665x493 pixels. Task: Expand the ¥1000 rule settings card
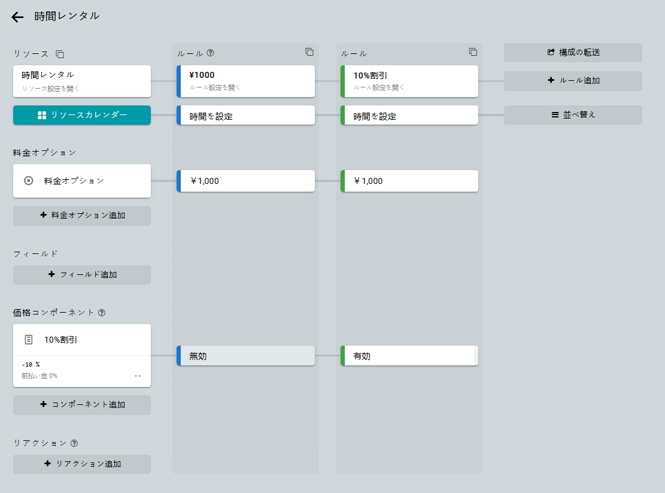tap(246, 81)
